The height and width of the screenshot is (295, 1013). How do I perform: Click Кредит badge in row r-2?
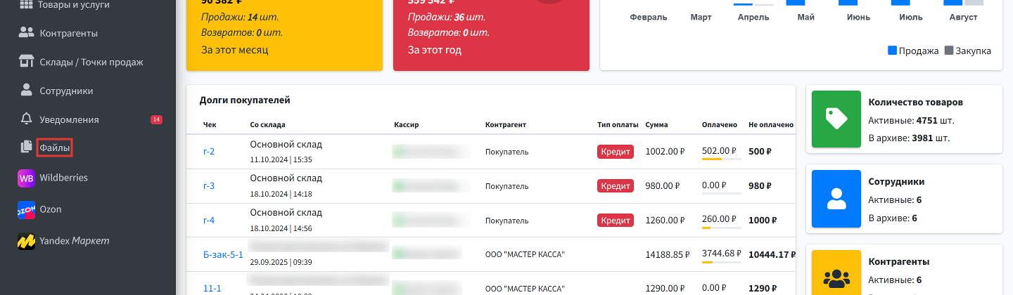pyautogui.click(x=616, y=152)
